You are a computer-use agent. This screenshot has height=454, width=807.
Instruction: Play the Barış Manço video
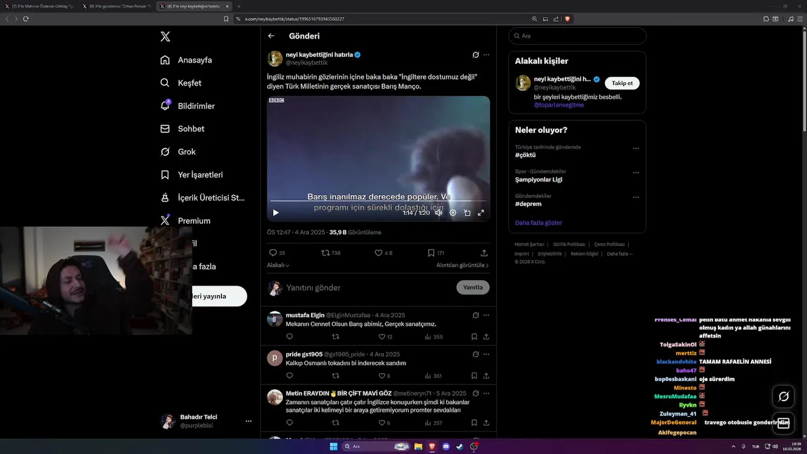pyautogui.click(x=276, y=212)
